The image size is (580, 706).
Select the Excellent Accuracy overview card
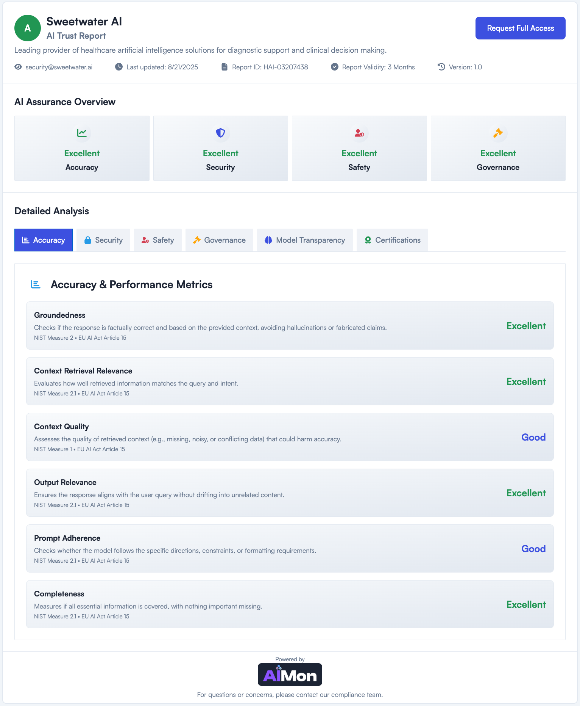(x=82, y=148)
